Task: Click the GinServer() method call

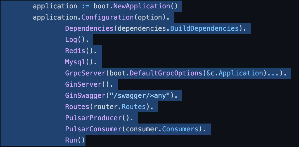Action: point(87,84)
